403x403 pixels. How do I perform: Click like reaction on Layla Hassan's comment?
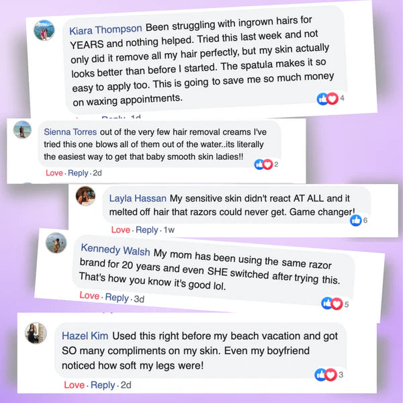(356, 221)
